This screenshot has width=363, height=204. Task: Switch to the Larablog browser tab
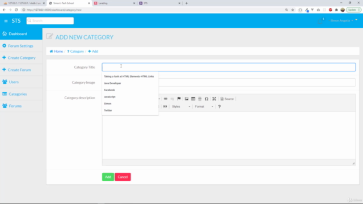115,3
